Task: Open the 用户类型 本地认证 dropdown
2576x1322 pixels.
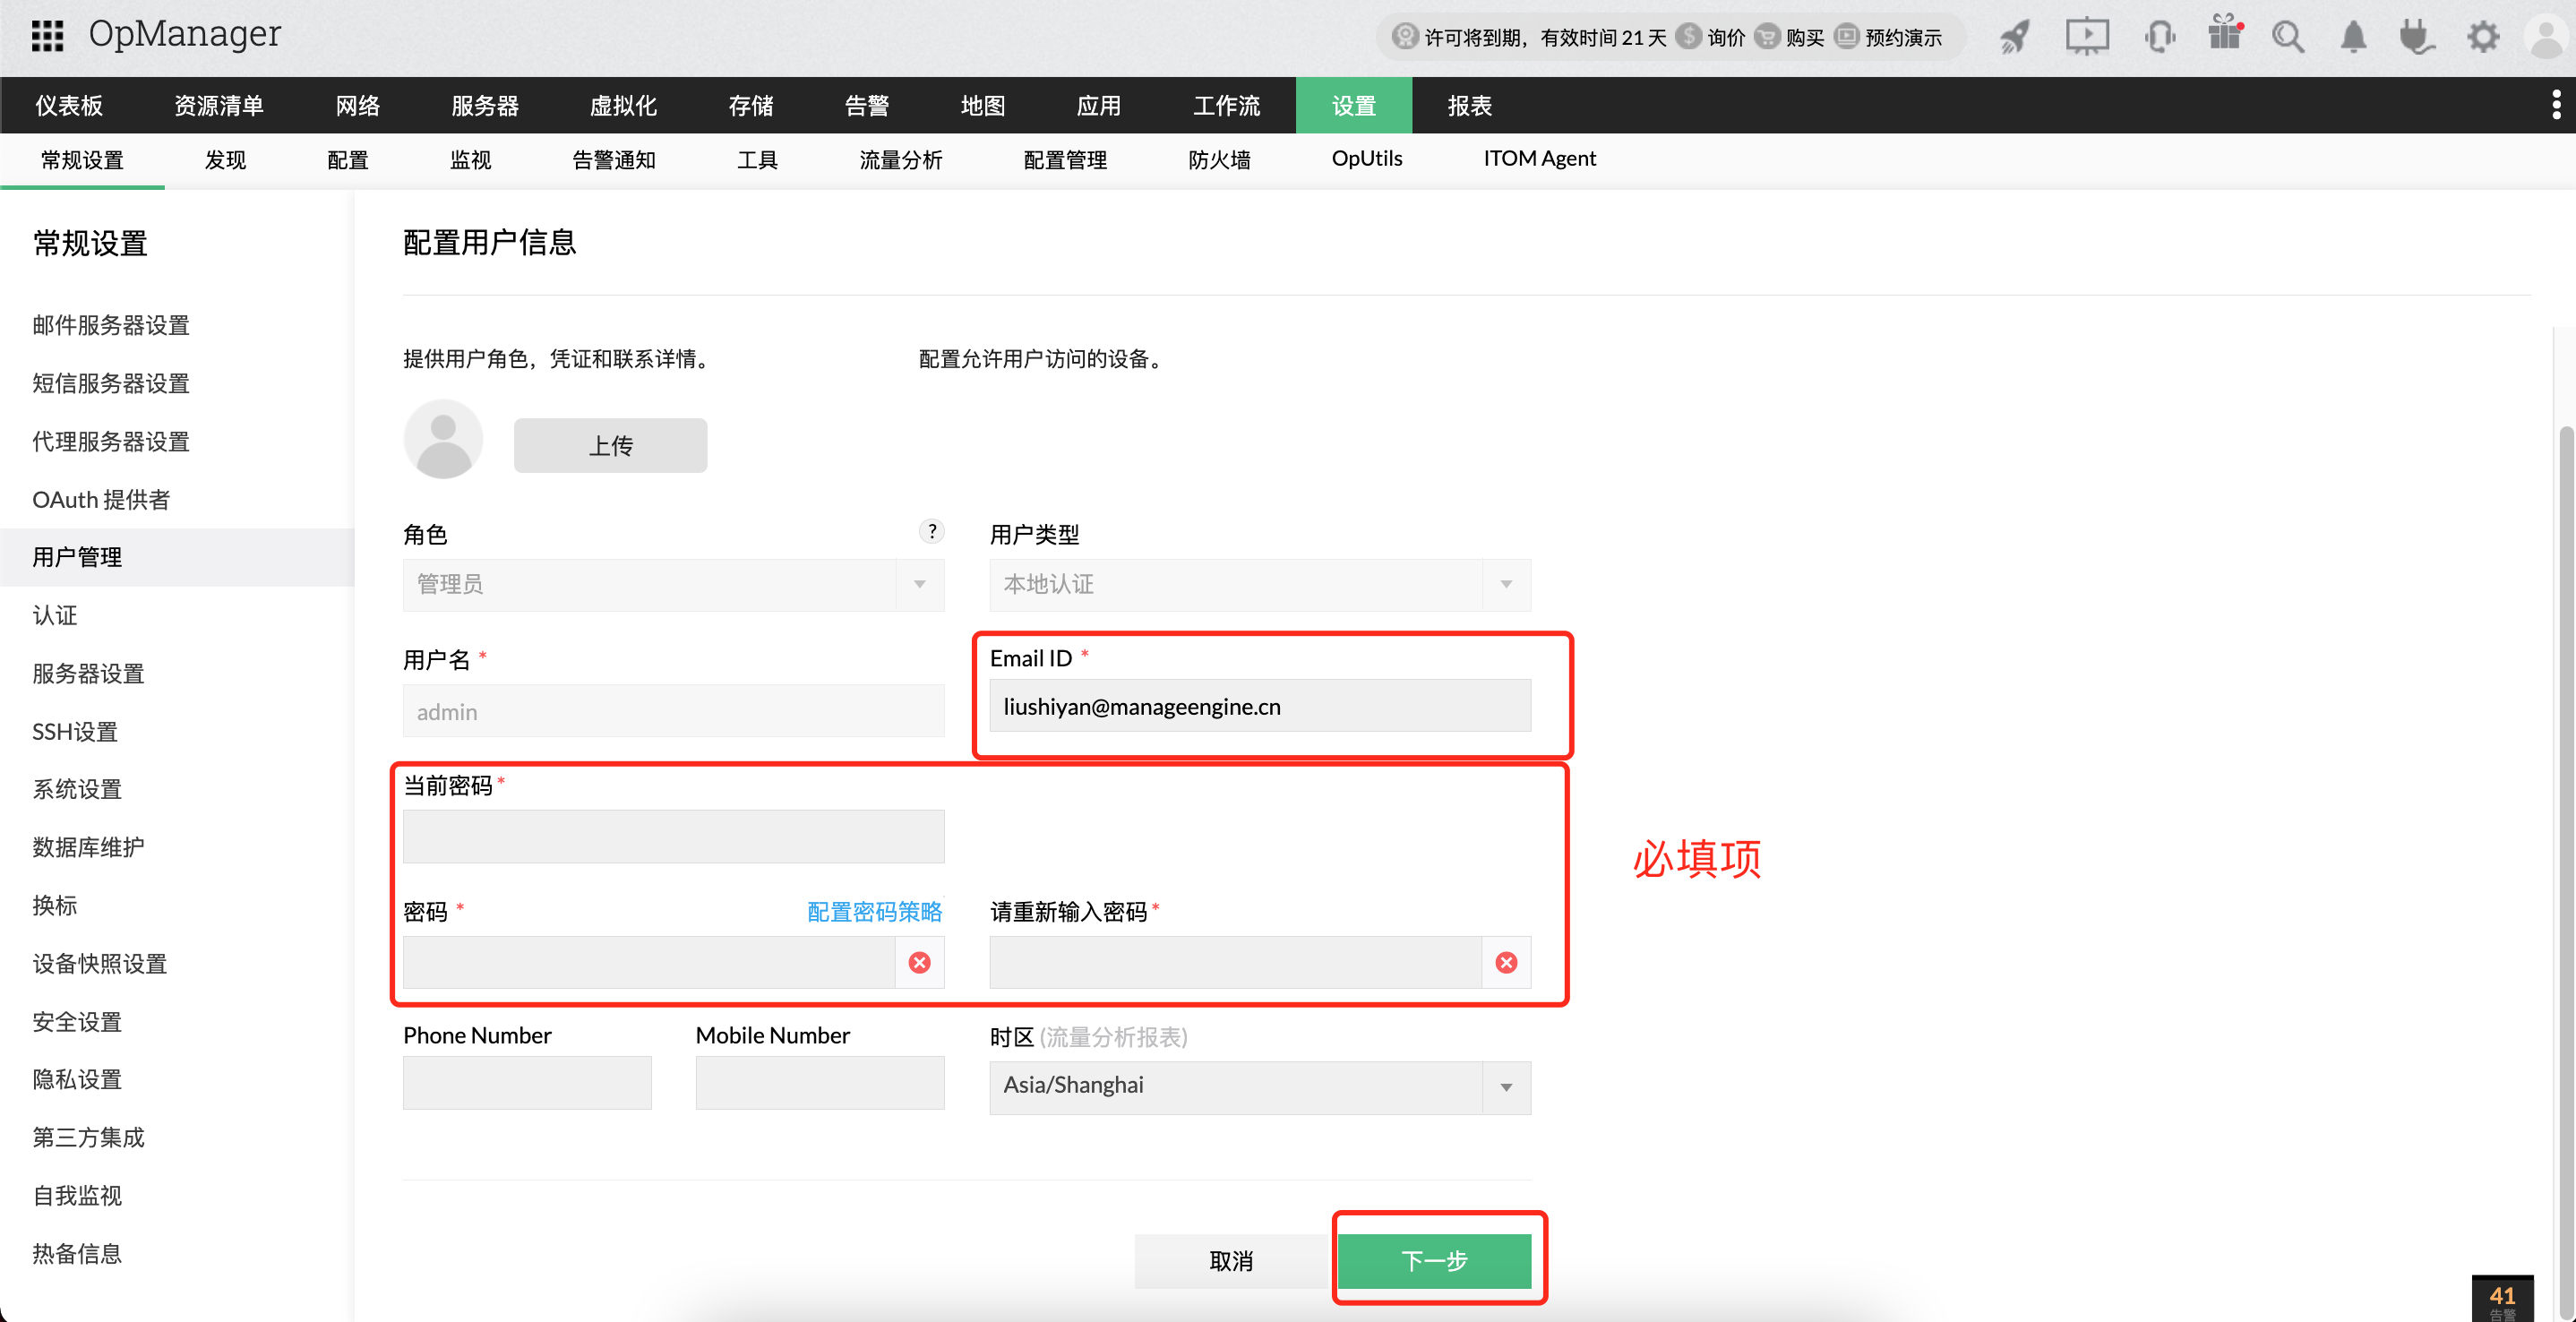Action: click(1260, 584)
